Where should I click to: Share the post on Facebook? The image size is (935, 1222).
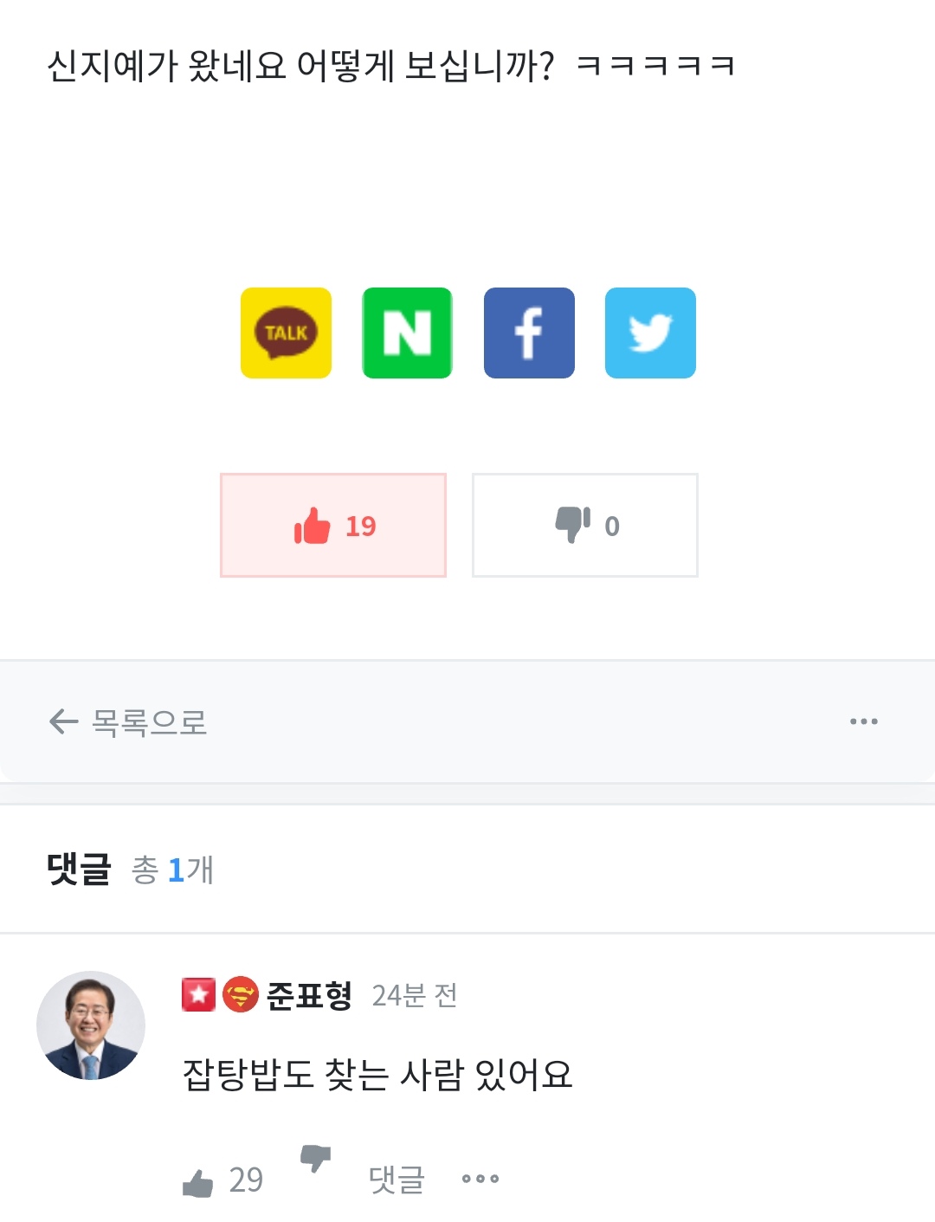pos(529,333)
